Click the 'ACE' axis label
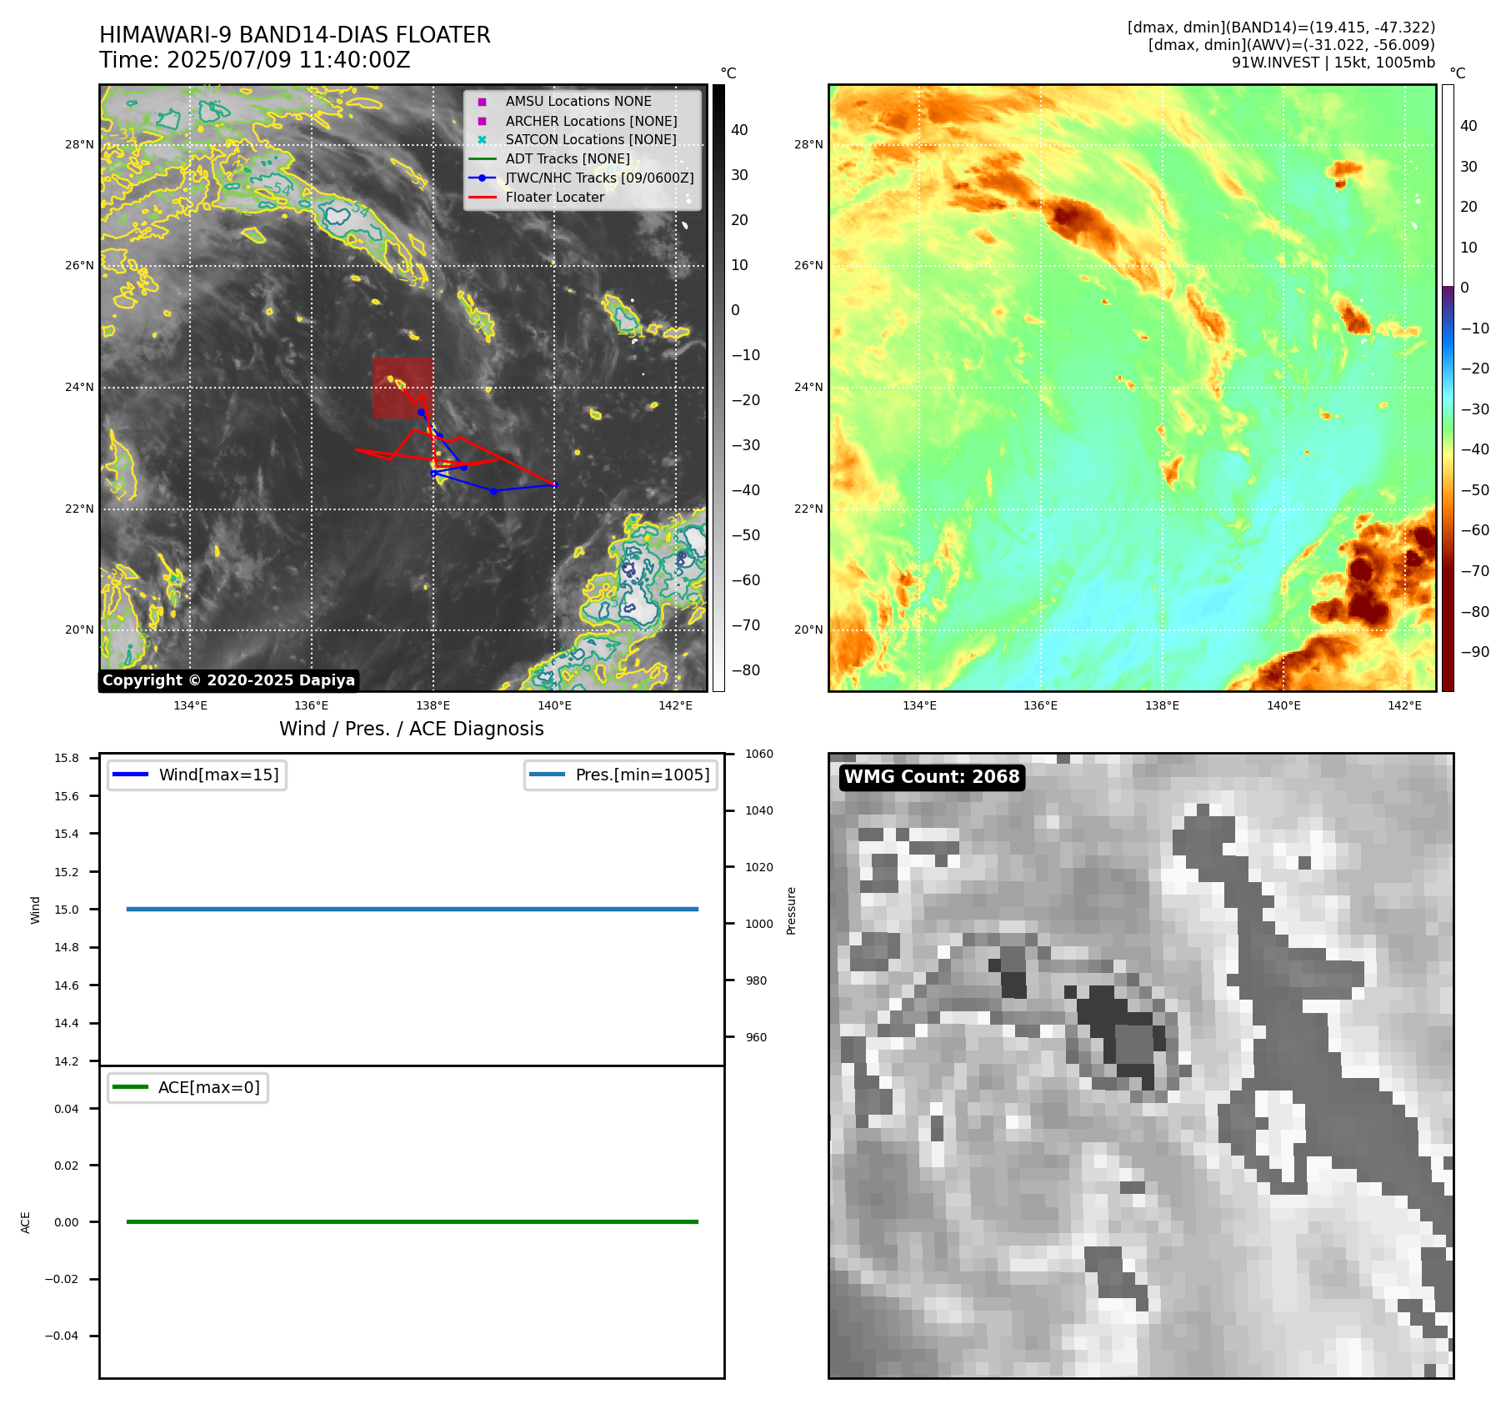The width and height of the screenshot is (1511, 1409). click(25, 1222)
